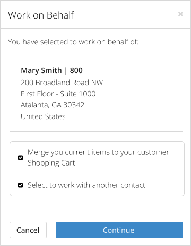
Task: Click the 'Select to work with another contact' label
Action: click(x=86, y=185)
